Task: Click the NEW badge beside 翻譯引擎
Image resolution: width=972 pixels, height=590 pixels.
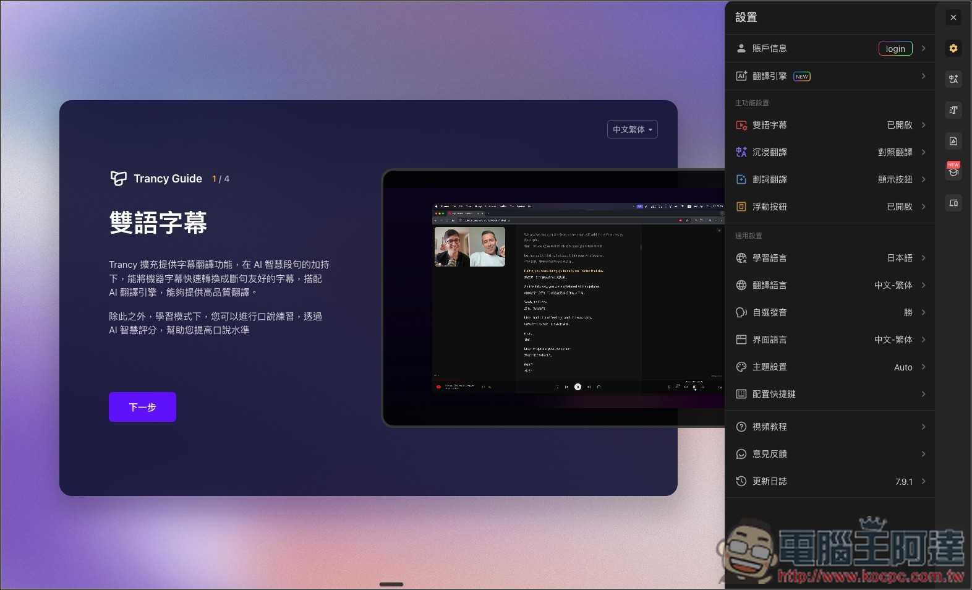Action: (x=802, y=77)
